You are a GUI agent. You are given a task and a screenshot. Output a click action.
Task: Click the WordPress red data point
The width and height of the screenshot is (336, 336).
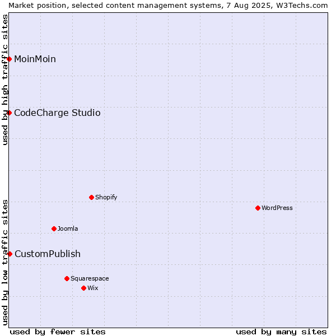[x=258, y=208]
